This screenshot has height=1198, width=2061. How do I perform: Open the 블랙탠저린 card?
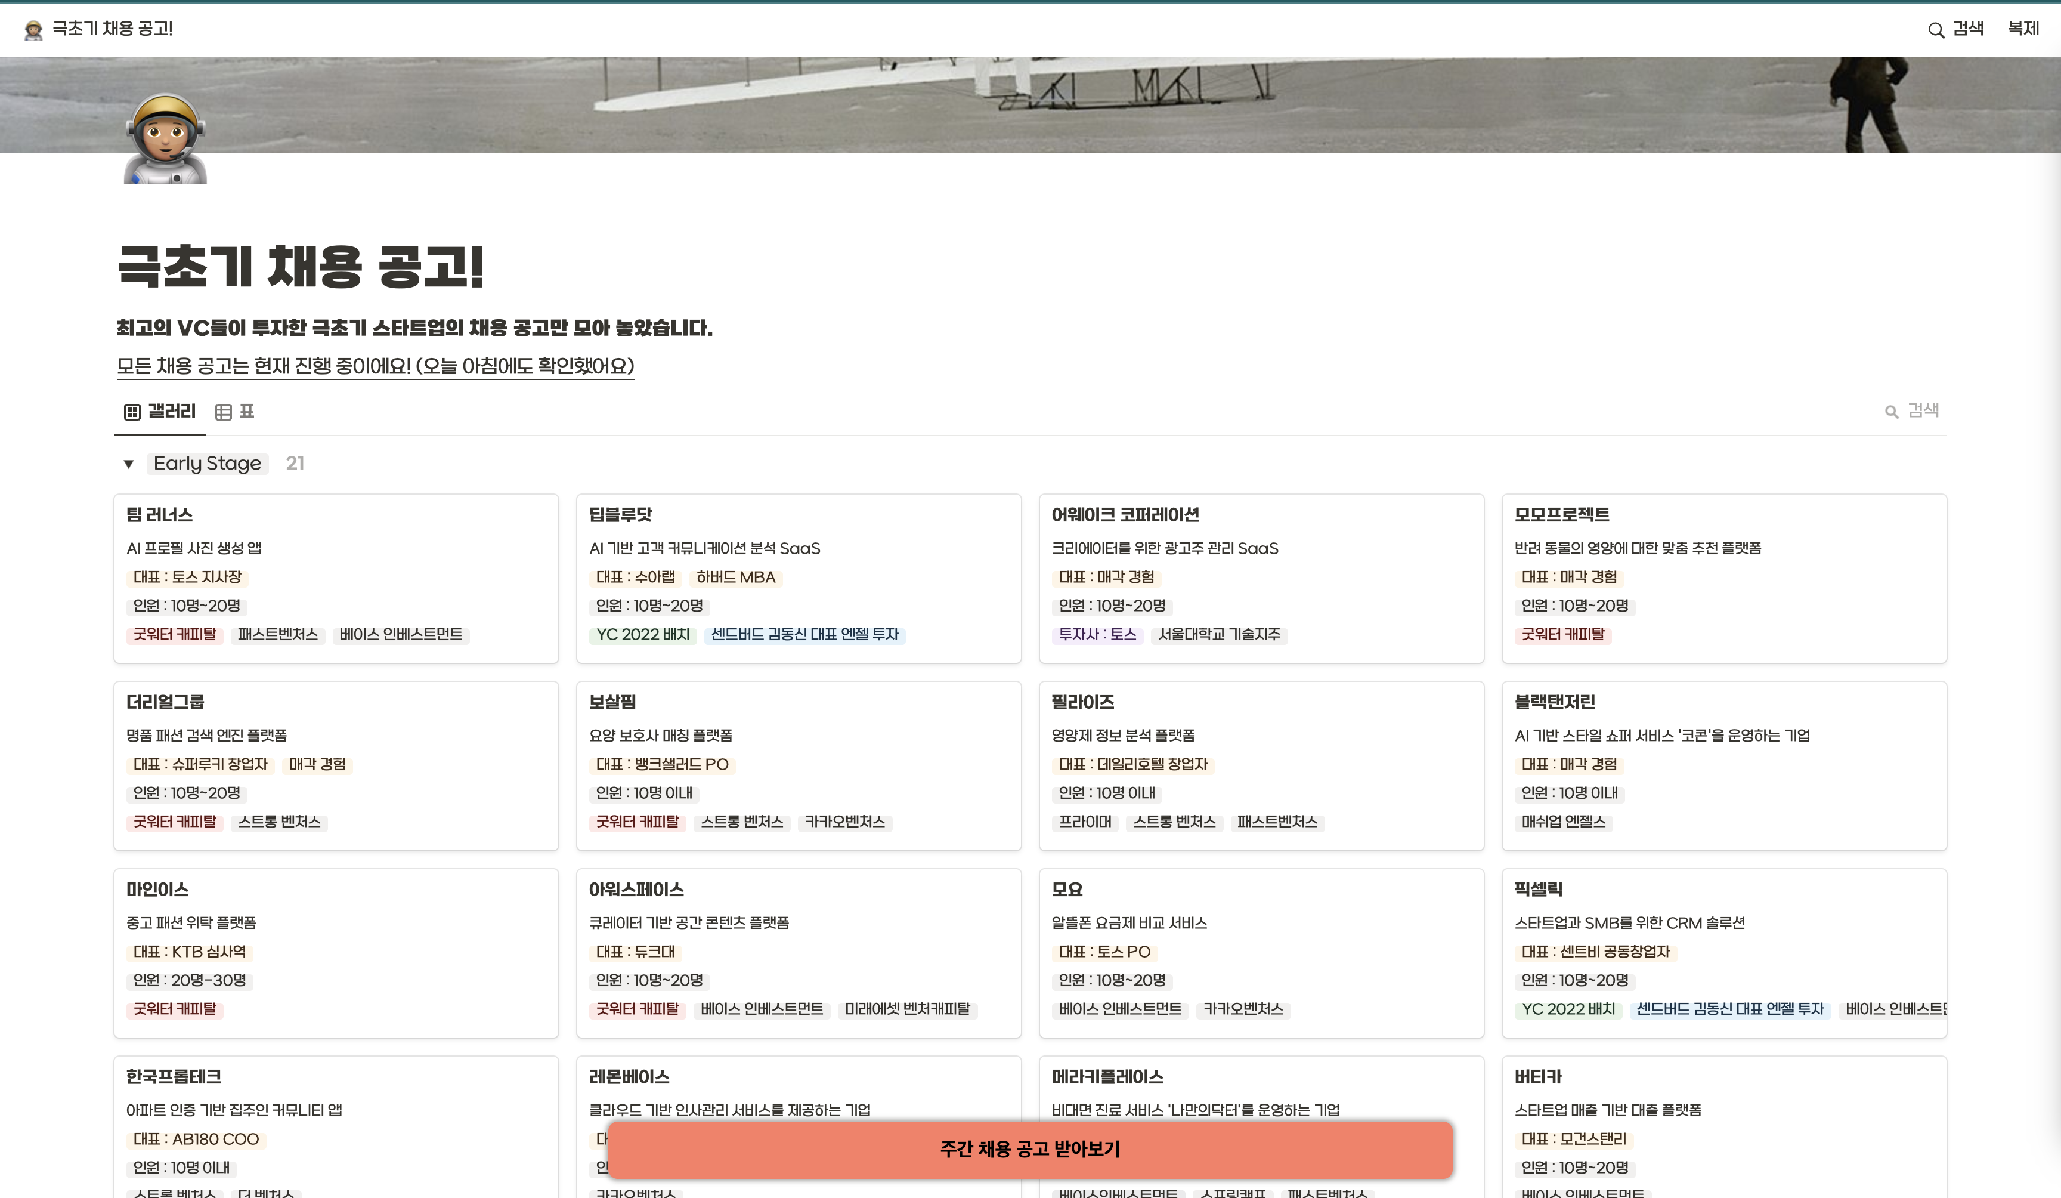1724,765
